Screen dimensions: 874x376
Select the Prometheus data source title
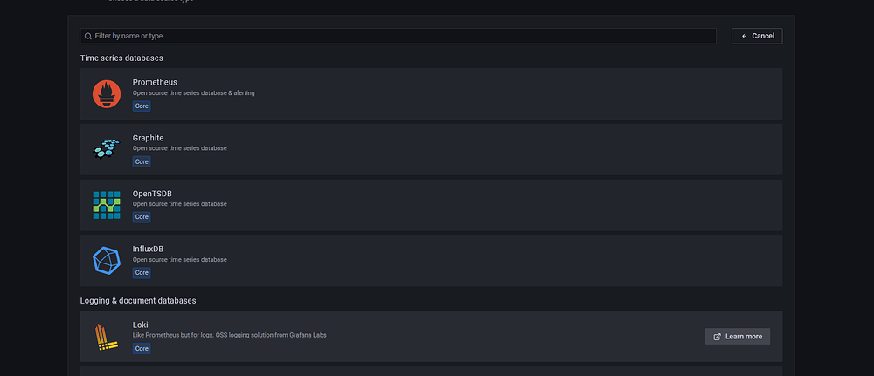(x=155, y=82)
